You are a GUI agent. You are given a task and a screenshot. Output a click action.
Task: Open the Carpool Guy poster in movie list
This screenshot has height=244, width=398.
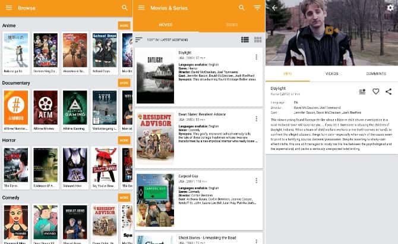pos(156,200)
